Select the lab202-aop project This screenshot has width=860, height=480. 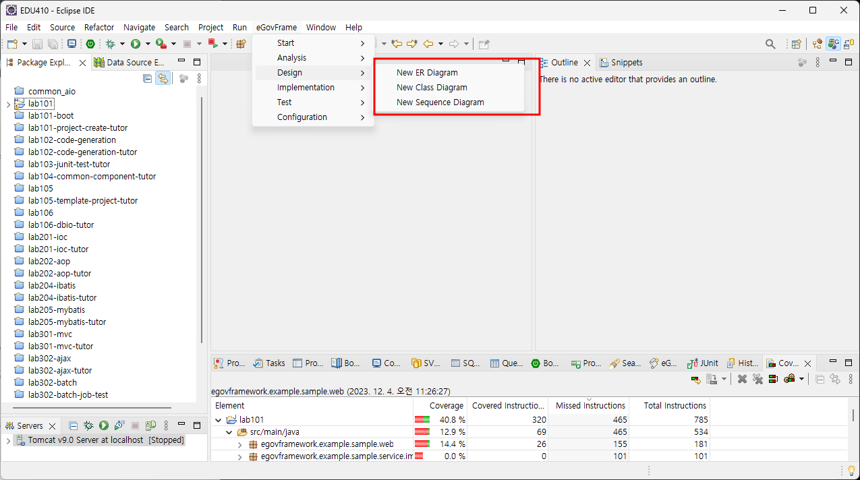[x=49, y=262]
